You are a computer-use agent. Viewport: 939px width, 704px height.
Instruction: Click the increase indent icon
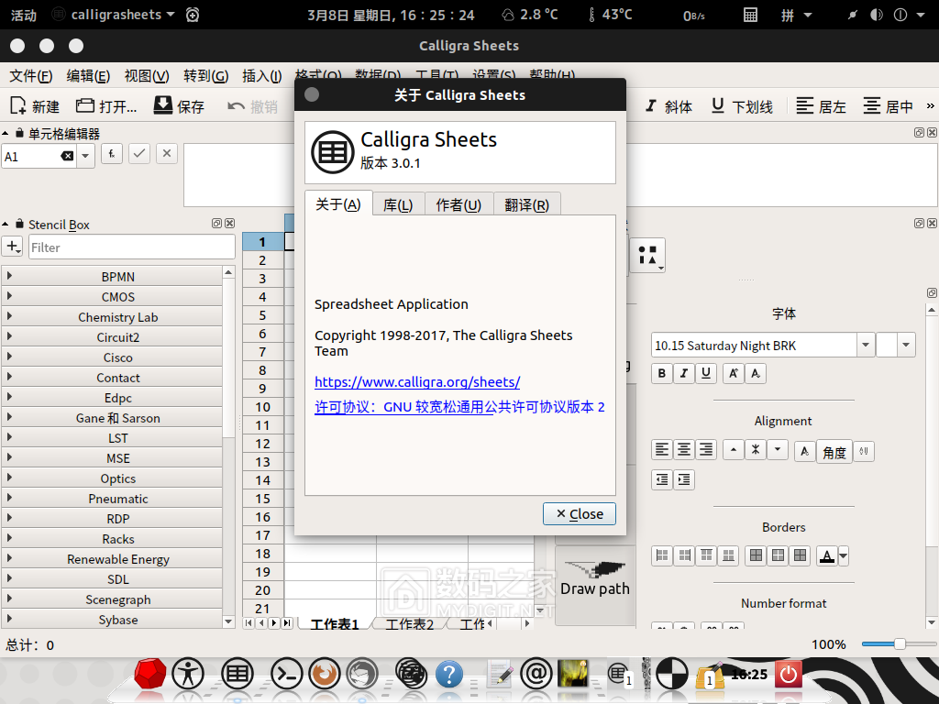click(x=684, y=478)
